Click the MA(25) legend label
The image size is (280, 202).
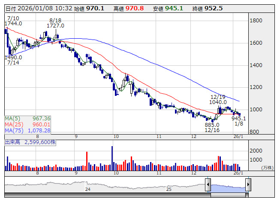tap(13, 124)
